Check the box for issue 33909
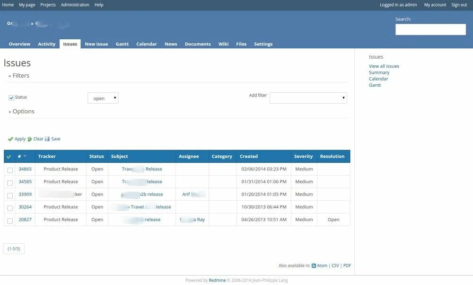Image resolution: width=473 pixels, height=285 pixels. point(10,196)
